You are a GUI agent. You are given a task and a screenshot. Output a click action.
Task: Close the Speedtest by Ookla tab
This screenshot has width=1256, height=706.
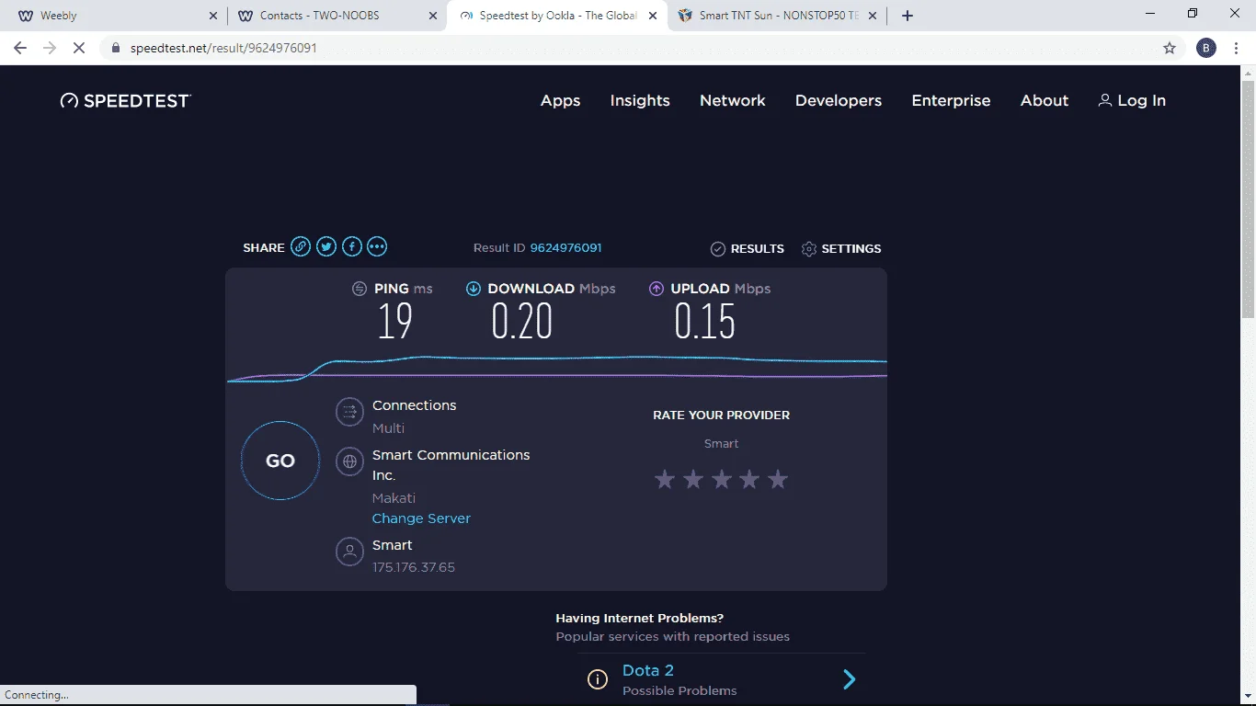[653, 16]
